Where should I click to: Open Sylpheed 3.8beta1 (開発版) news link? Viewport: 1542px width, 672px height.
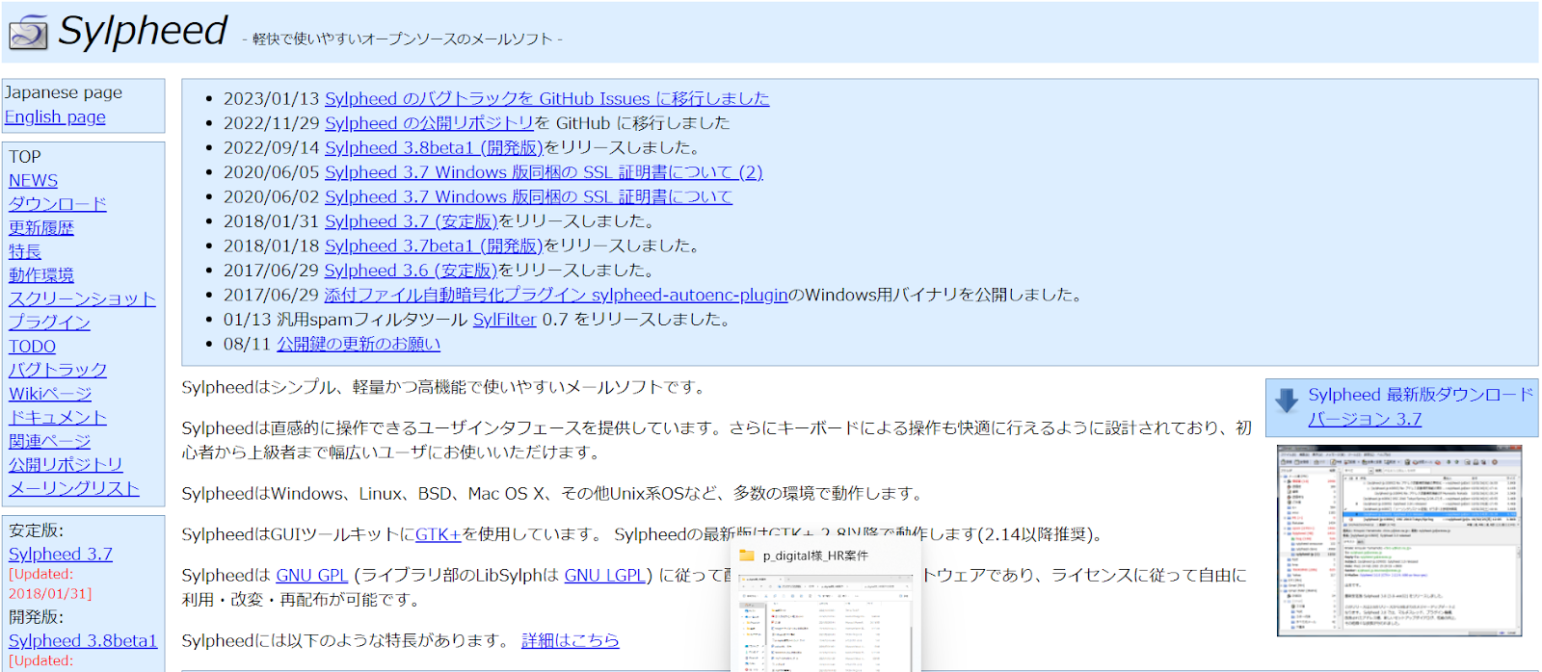point(434,147)
